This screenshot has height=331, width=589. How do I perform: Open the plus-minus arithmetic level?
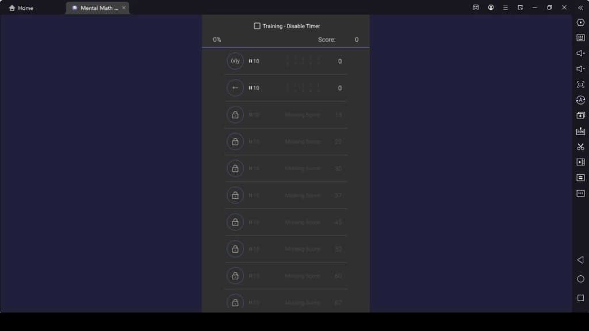pyautogui.click(x=235, y=88)
